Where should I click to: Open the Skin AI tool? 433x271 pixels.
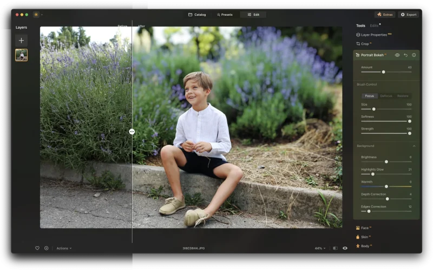coord(364,237)
